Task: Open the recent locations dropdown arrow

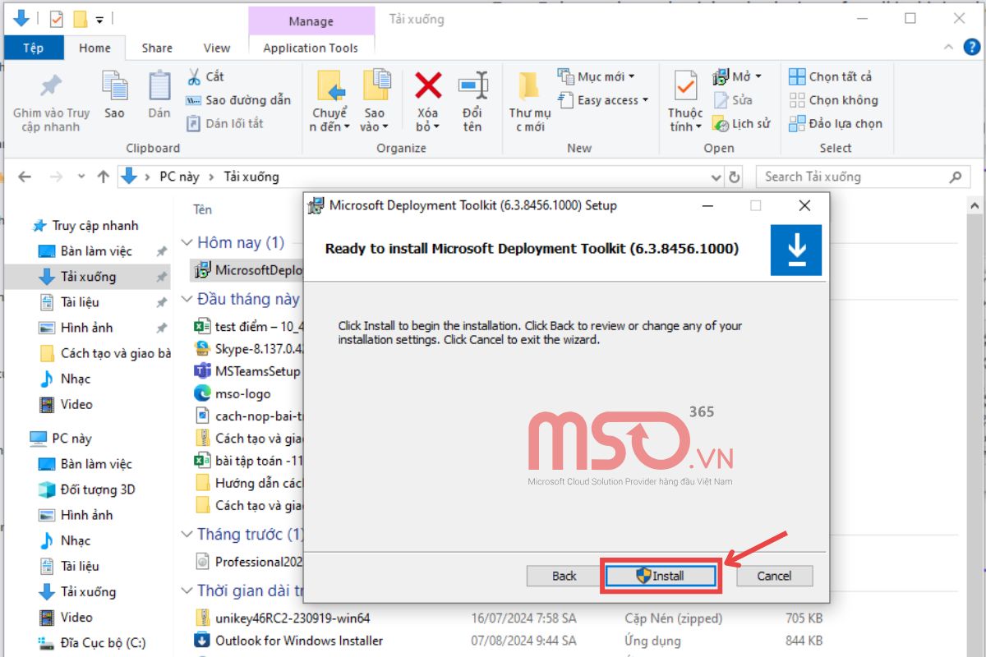Action: (81, 177)
